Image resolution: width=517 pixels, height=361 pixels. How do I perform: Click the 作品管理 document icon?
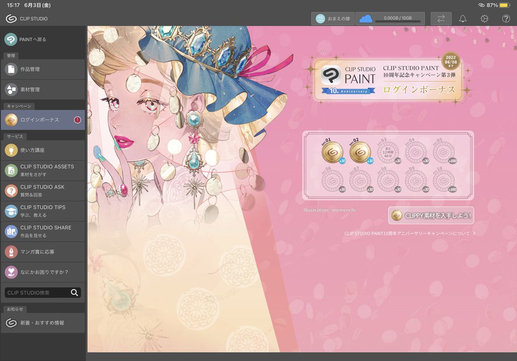pyautogui.click(x=11, y=69)
